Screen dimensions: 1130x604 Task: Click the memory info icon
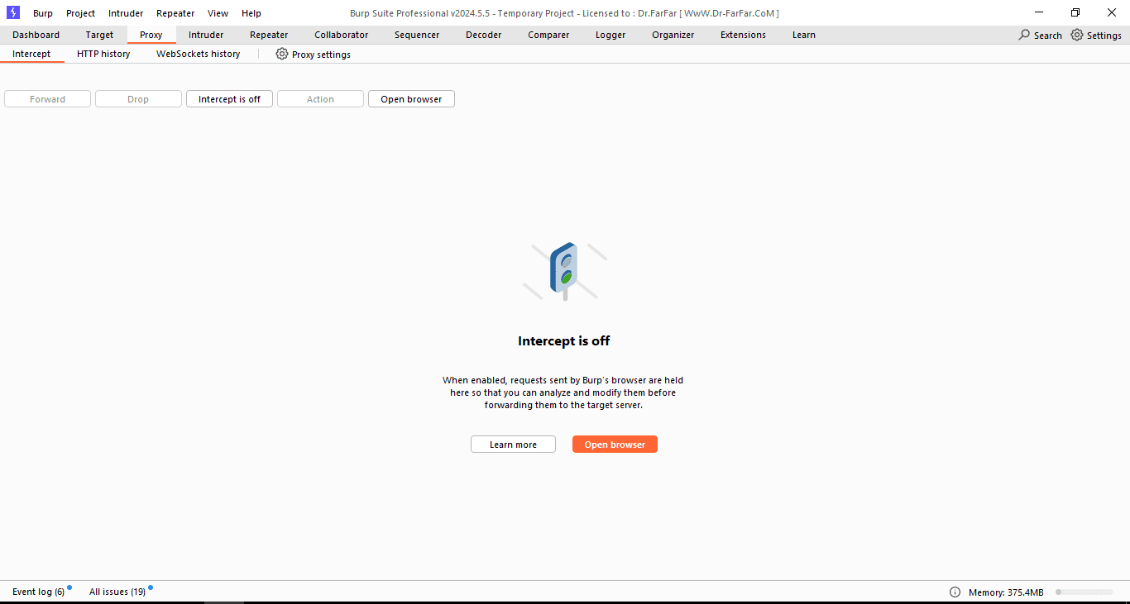click(x=955, y=592)
